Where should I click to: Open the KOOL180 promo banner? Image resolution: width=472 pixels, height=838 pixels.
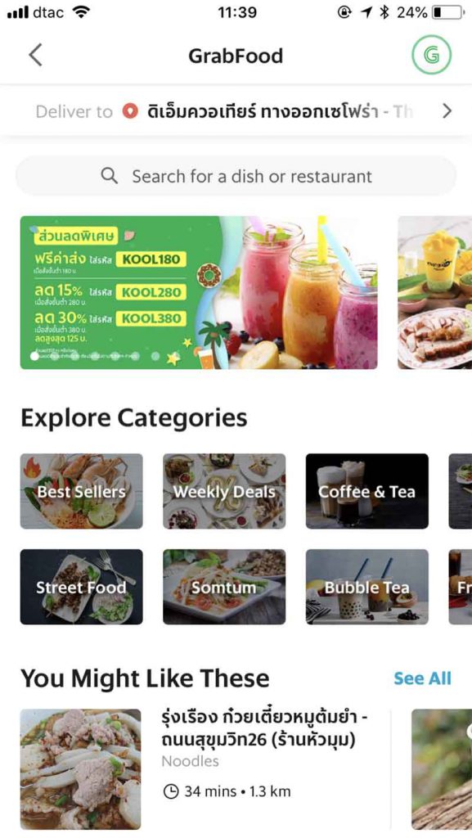click(199, 292)
